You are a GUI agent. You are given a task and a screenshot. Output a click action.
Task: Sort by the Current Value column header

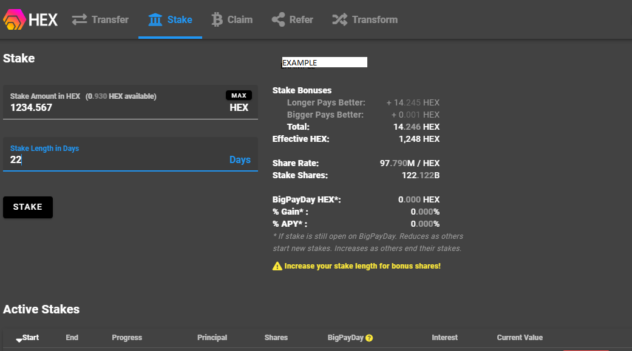point(520,337)
